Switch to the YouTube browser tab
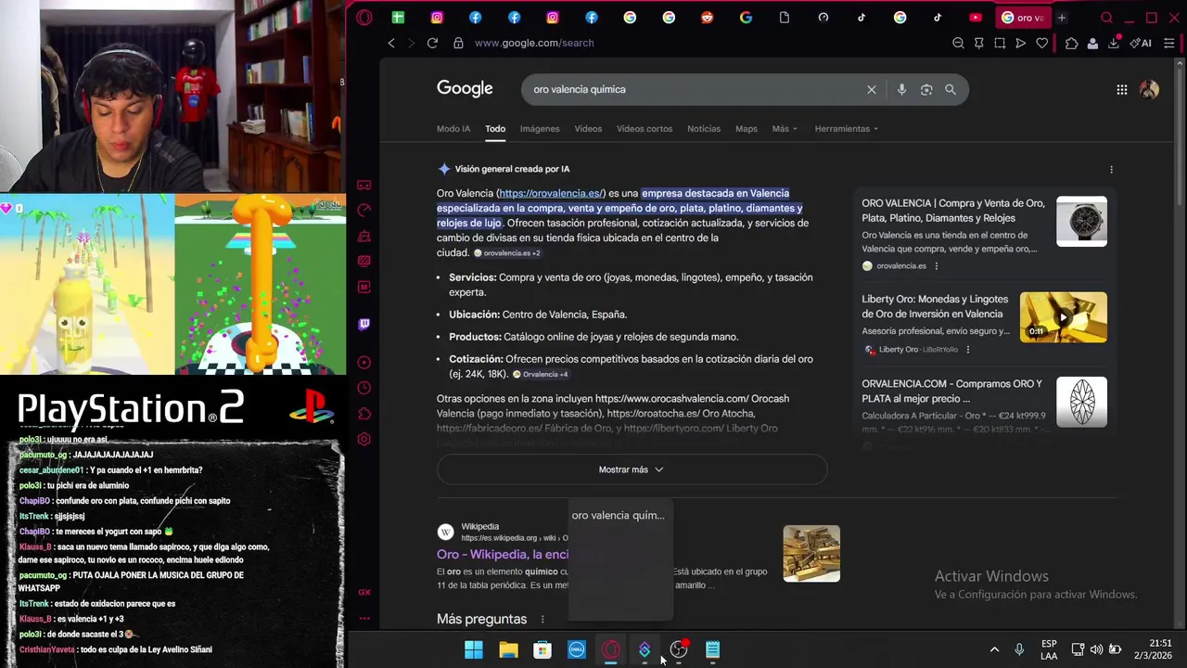 [x=976, y=18]
